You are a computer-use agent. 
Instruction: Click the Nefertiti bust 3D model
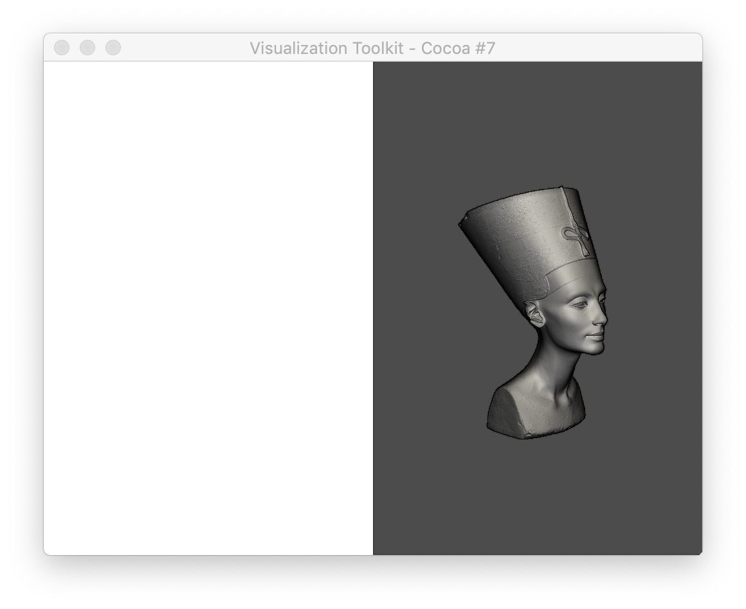[x=533, y=312]
